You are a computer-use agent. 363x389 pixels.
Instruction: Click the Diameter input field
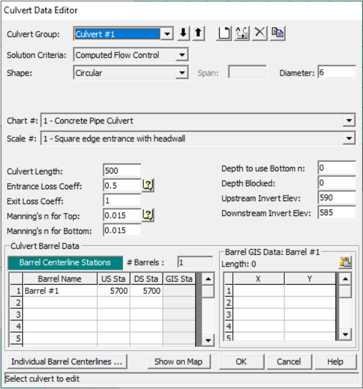pyautogui.click(x=336, y=72)
